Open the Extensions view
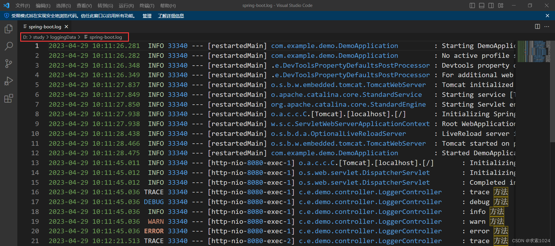The image size is (555, 246). tap(9, 98)
